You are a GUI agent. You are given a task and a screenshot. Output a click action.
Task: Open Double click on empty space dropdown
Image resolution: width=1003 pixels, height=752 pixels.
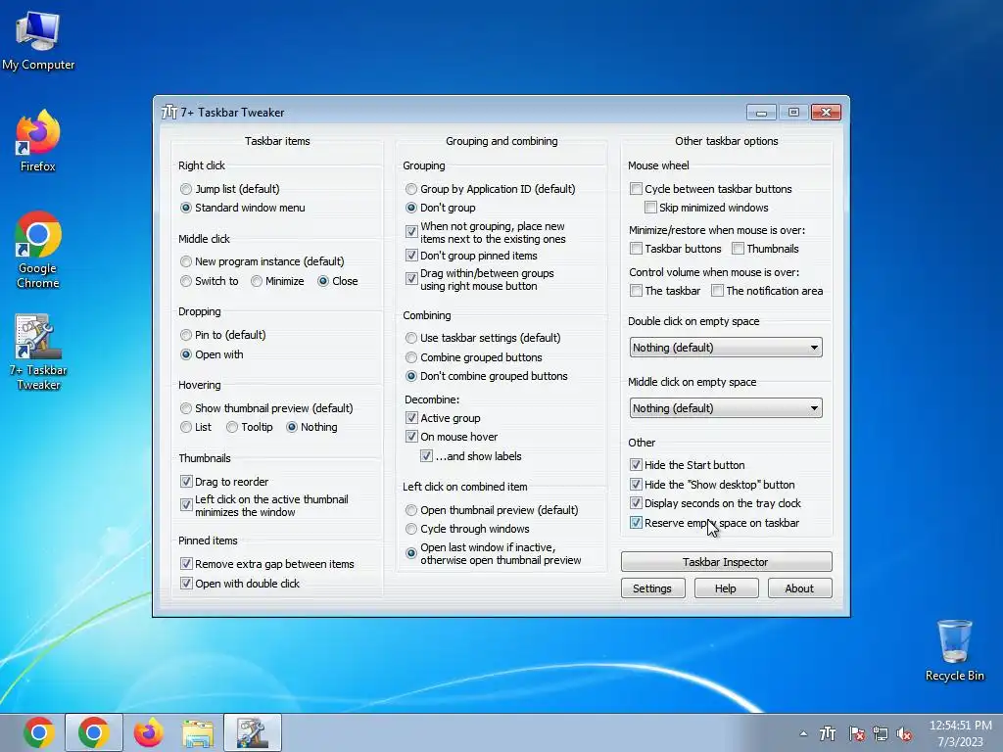(726, 348)
